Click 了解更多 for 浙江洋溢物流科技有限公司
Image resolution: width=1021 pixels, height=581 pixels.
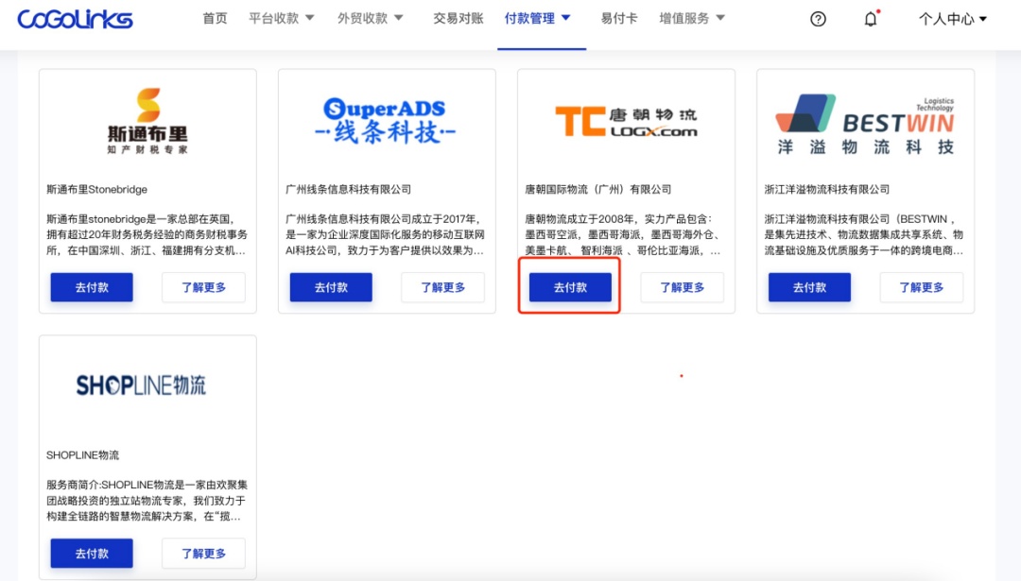click(x=922, y=287)
